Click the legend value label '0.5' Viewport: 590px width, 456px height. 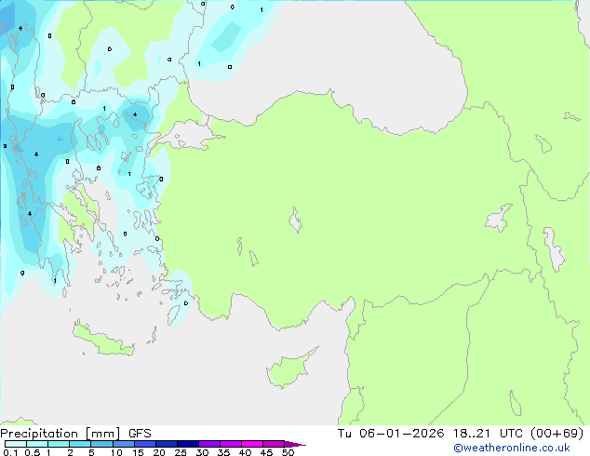pyautogui.click(x=33, y=452)
